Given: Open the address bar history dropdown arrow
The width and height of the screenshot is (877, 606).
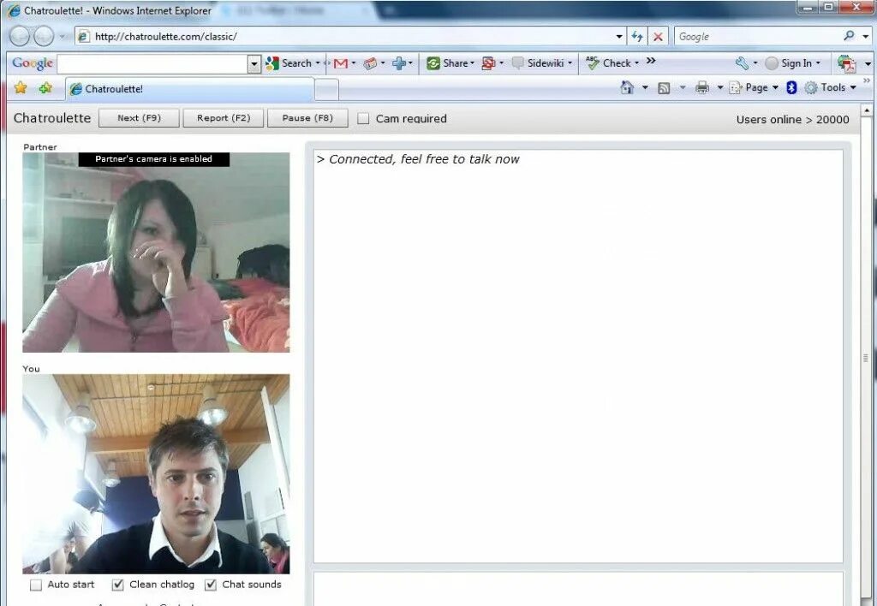Looking at the screenshot, I should click(x=619, y=36).
